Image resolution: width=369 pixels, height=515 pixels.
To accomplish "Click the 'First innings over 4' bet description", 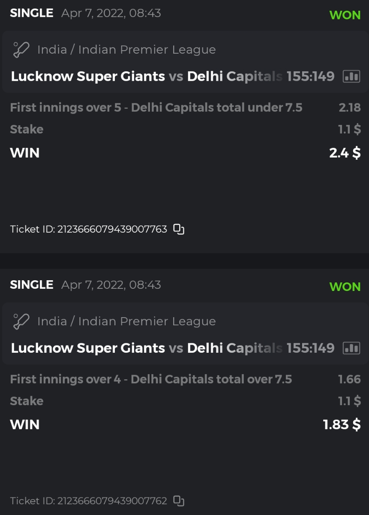I will 151,379.
